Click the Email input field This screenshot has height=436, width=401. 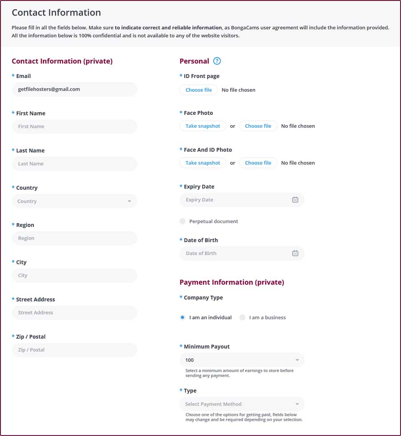(74, 89)
